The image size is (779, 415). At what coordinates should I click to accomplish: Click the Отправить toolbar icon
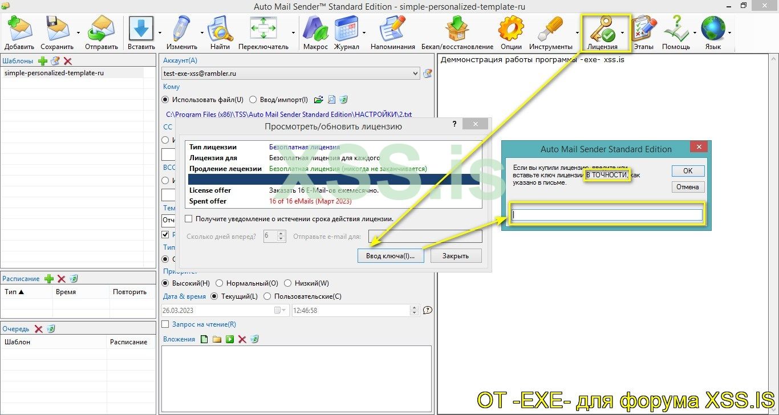click(102, 29)
